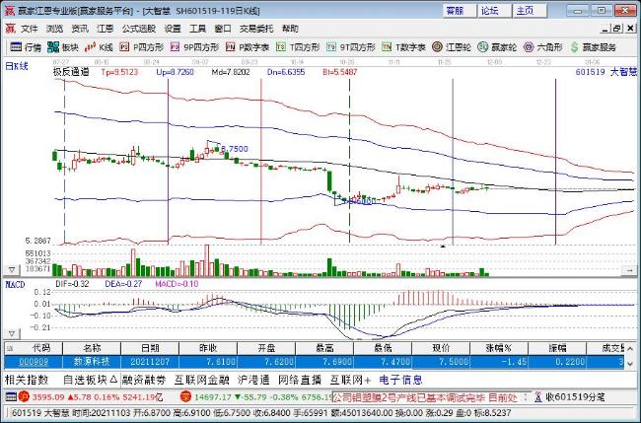Viewport: 641px width, 423px height.
Task: Open the 工具 menu
Action: [x=197, y=29]
